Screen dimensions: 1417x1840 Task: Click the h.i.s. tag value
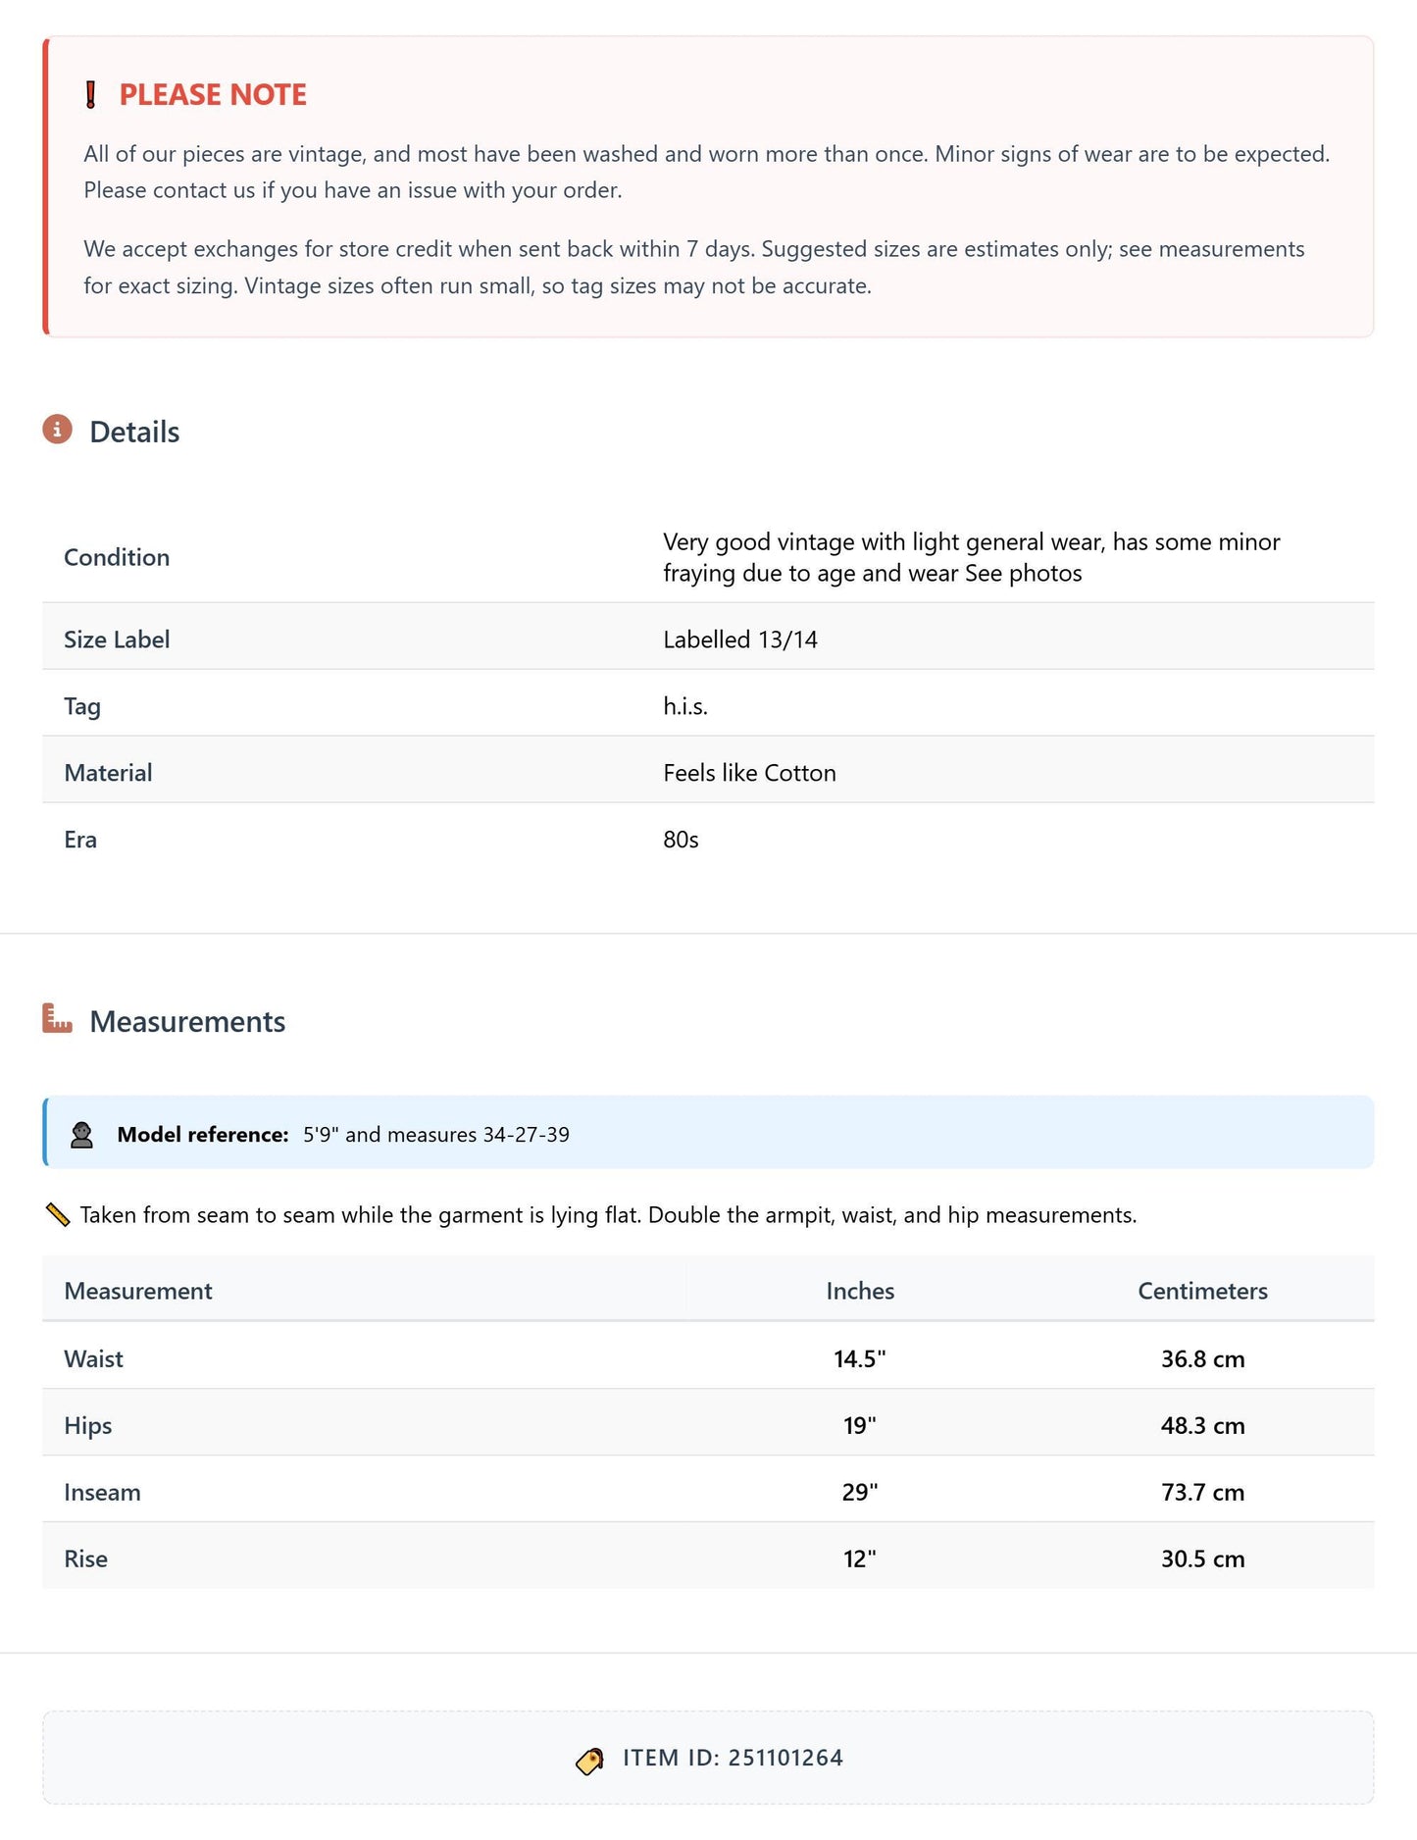click(685, 706)
